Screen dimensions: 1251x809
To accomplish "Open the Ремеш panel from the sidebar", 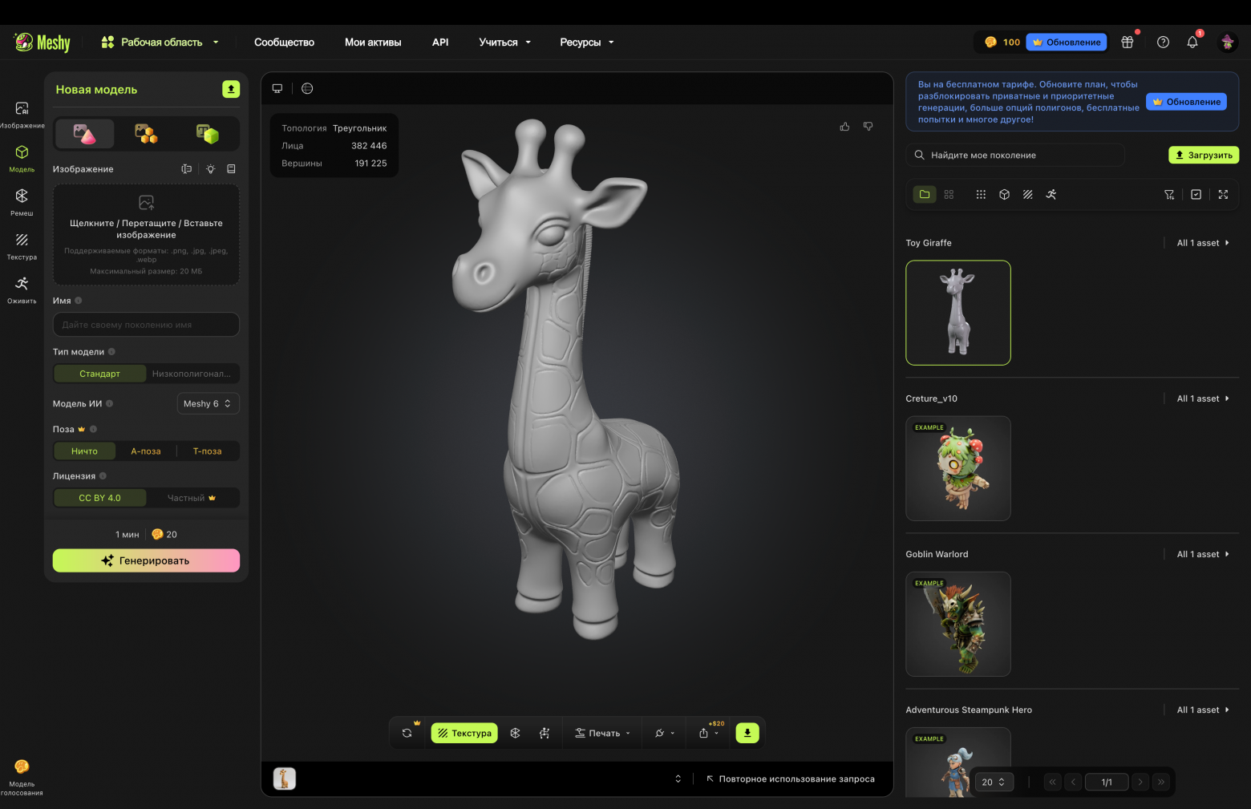I will click(x=22, y=200).
